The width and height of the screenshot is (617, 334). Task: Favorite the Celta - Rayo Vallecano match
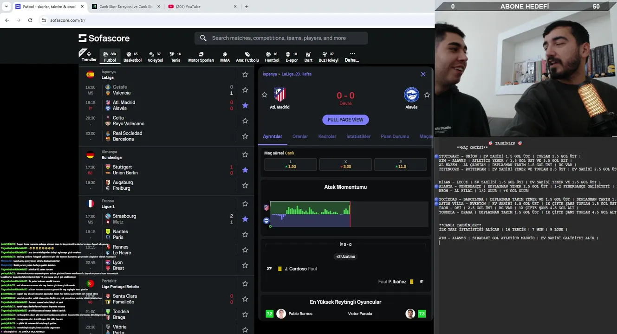[245, 121]
